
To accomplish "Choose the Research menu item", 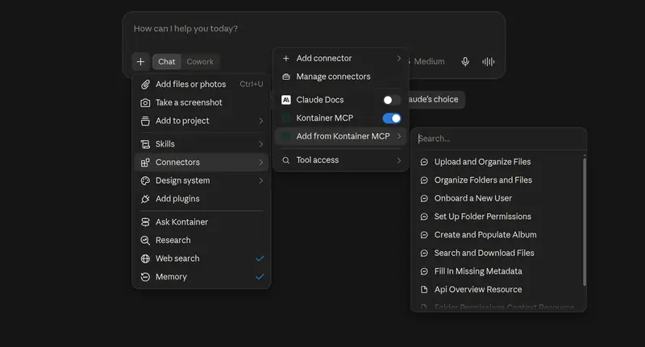I will 201,240.
